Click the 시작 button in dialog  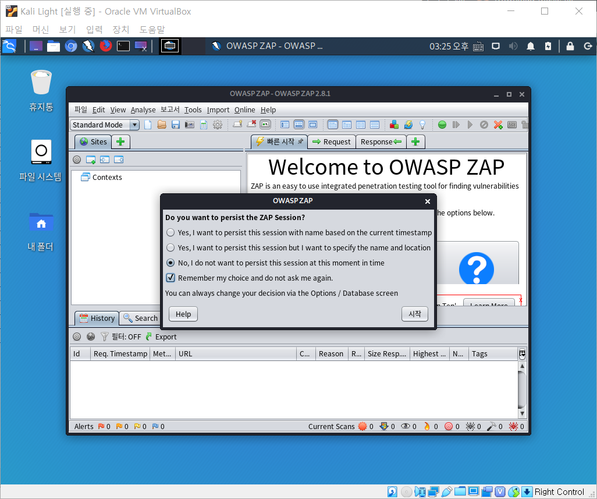tap(415, 314)
